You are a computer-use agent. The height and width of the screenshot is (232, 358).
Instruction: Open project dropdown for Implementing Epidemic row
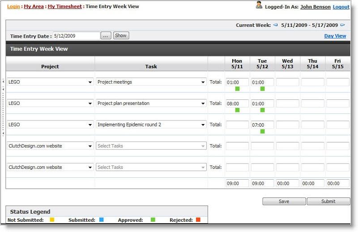pyautogui.click(x=50, y=125)
